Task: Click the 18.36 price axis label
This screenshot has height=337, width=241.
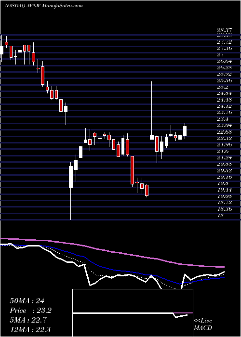Action: click(x=224, y=209)
